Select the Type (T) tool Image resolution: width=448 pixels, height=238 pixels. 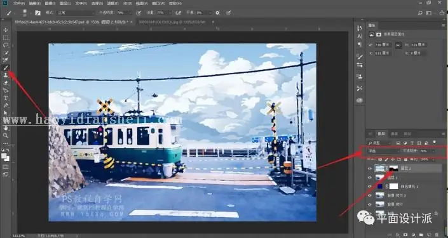point(6,98)
